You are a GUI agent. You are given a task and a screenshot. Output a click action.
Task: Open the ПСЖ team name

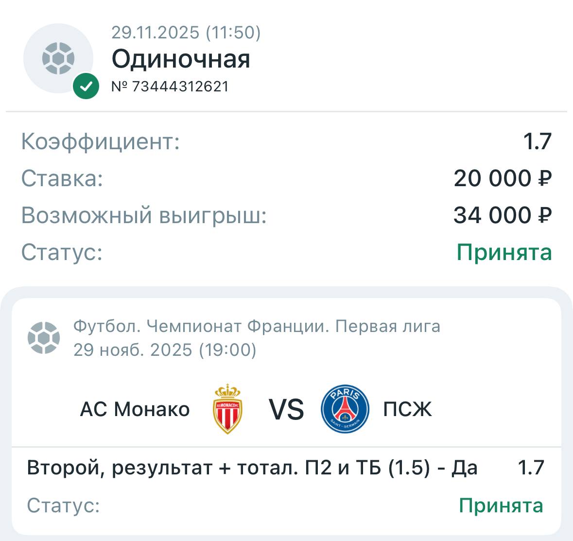(x=407, y=409)
